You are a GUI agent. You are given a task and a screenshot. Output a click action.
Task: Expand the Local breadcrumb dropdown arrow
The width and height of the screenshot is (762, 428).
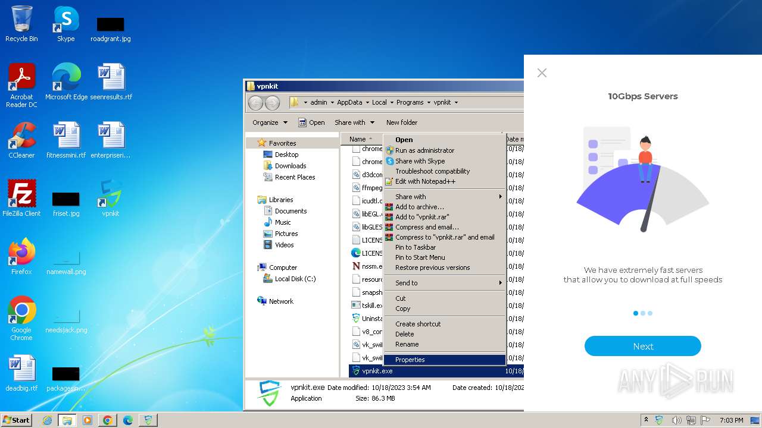coord(392,102)
